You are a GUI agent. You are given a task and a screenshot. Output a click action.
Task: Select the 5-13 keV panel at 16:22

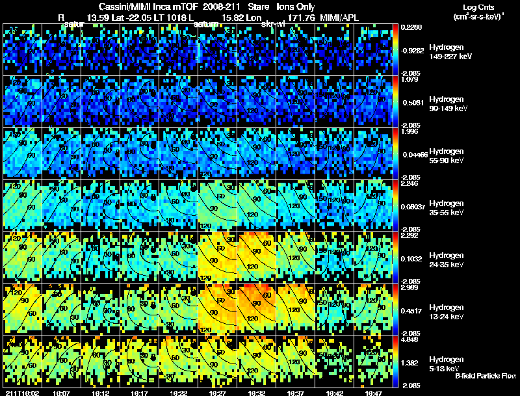pos(178,362)
